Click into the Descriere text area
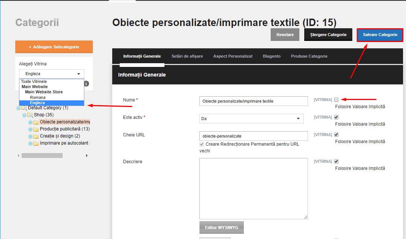The image size is (406, 239). pos(254,189)
